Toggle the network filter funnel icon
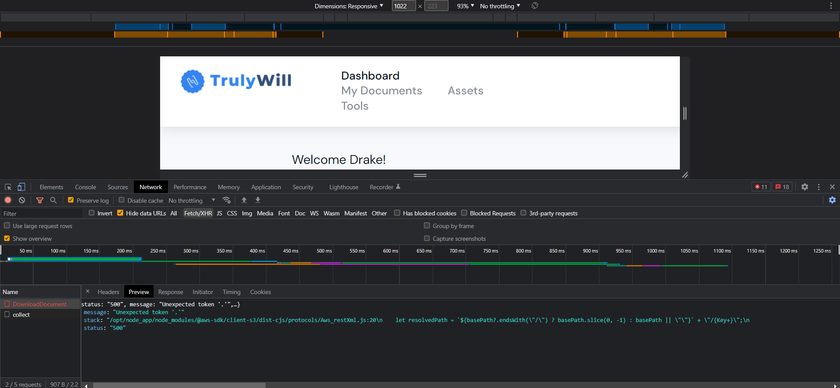Viewport: 840px width, 388px height. click(40, 200)
